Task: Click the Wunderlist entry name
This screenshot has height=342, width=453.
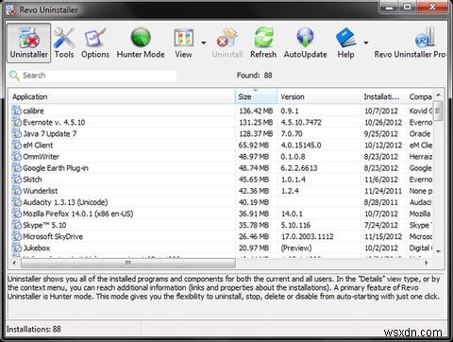Action: tap(41, 191)
